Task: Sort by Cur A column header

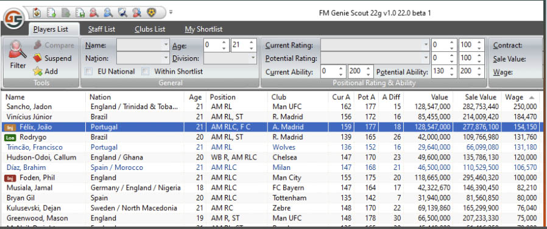Action: pyautogui.click(x=341, y=97)
